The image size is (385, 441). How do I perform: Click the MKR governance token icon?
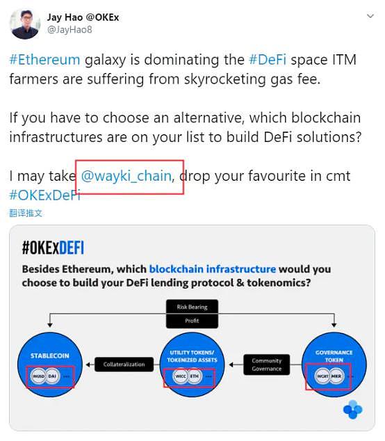[336, 376]
